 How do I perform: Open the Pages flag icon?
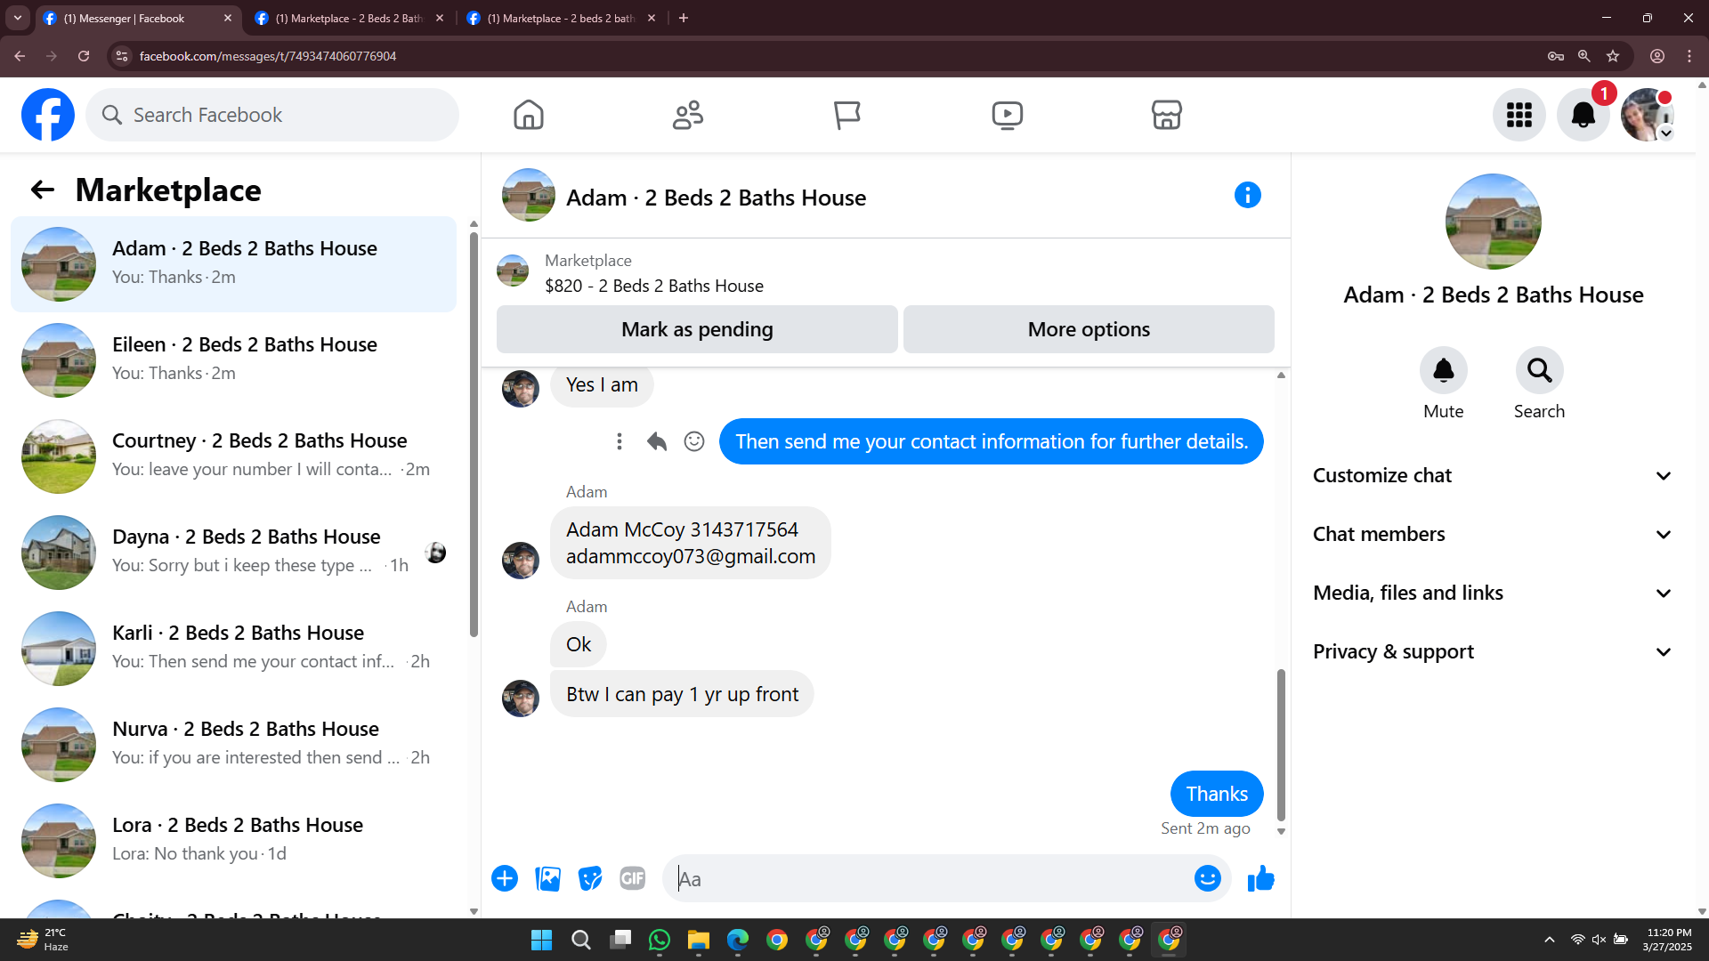coord(847,115)
